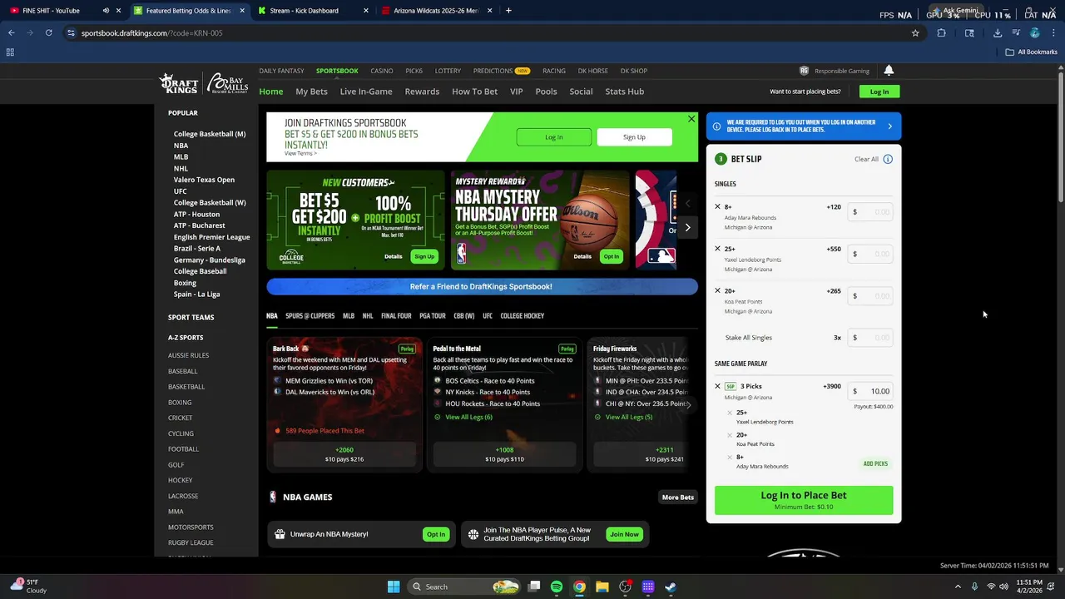Opt In to NBA Mystery Thursday offer
The image size is (1065, 599).
(612, 256)
